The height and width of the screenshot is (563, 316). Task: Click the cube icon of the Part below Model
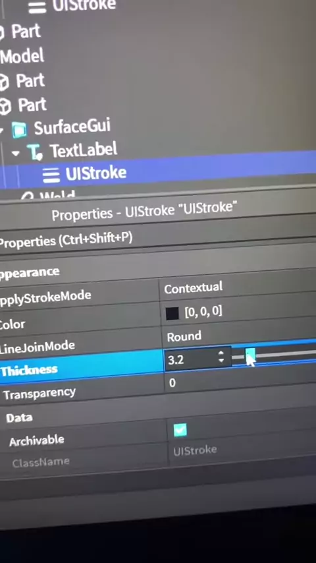(4, 83)
